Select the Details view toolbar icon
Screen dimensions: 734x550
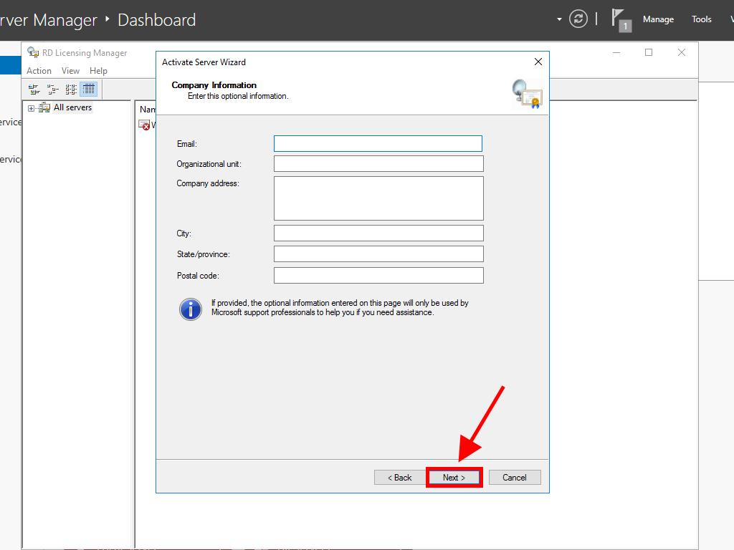pos(89,90)
